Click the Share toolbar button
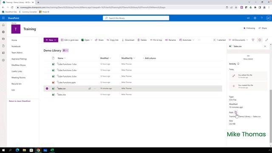This screenshot has height=153, width=272. (99, 40)
